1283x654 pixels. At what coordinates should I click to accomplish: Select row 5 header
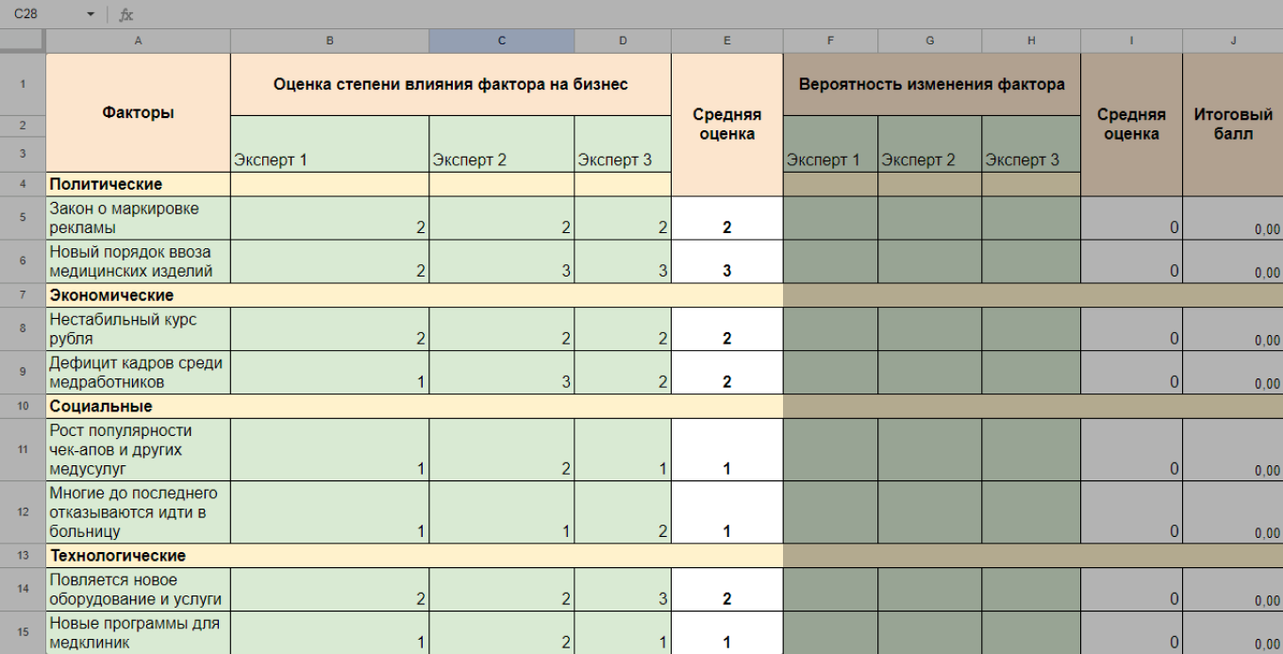[23, 218]
